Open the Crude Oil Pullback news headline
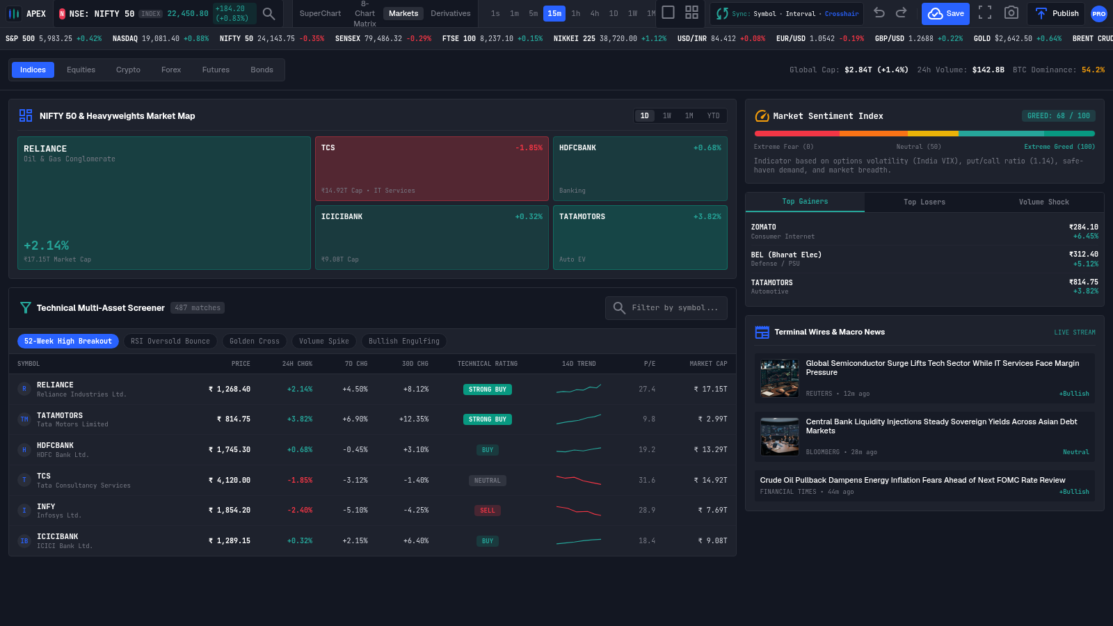1113x626 pixels. [x=913, y=481]
